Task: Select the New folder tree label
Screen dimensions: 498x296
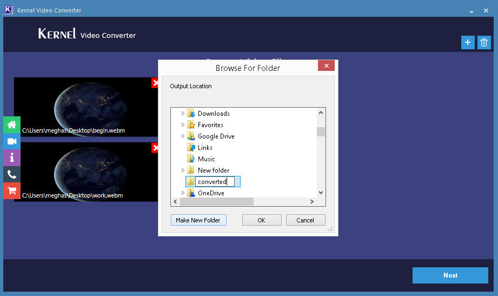Action: (x=214, y=170)
